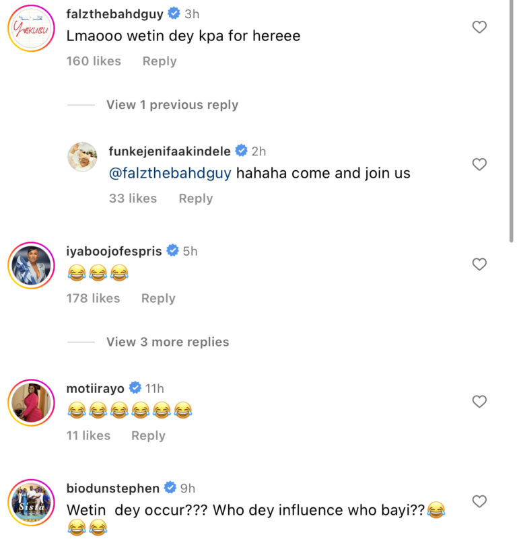The height and width of the screenshot is (543, 517).
Task: Heart the motiirayo comment
Action: (x=479, y=402)
